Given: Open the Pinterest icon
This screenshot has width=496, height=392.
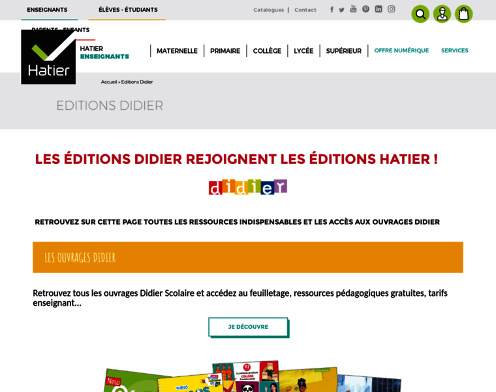Looking at the screenshot, I should pos(365,9).
